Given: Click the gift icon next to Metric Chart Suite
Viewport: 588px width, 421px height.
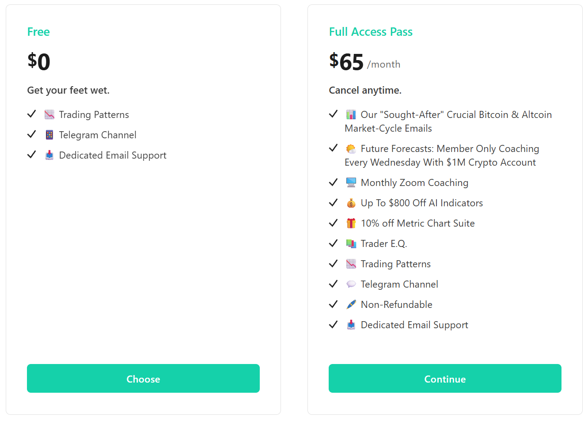Looking at the screenshot, I should pyautogui.click(x=351, y=224).
